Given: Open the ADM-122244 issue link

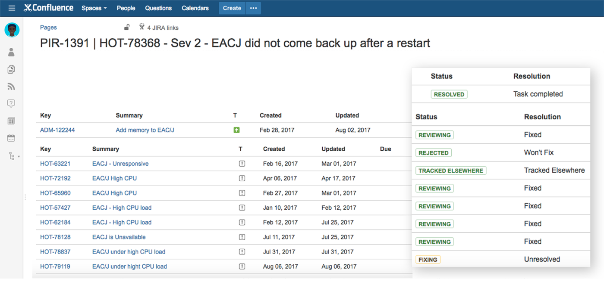Looking at the screenshot, I should (x=57, y=130).
